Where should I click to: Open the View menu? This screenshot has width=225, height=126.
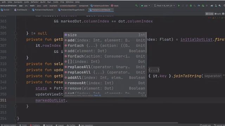pos(10,2)
